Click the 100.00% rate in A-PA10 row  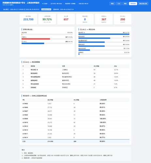coord(103,123)
